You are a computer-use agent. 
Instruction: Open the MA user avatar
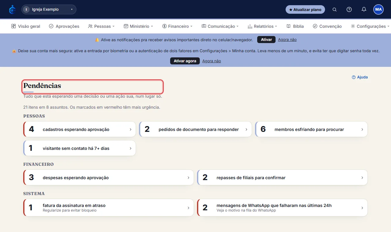(378, 9)
